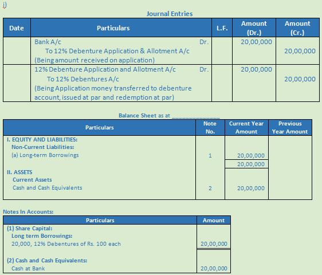
Task: Click the Note No. column header
Action: (210, 128)
